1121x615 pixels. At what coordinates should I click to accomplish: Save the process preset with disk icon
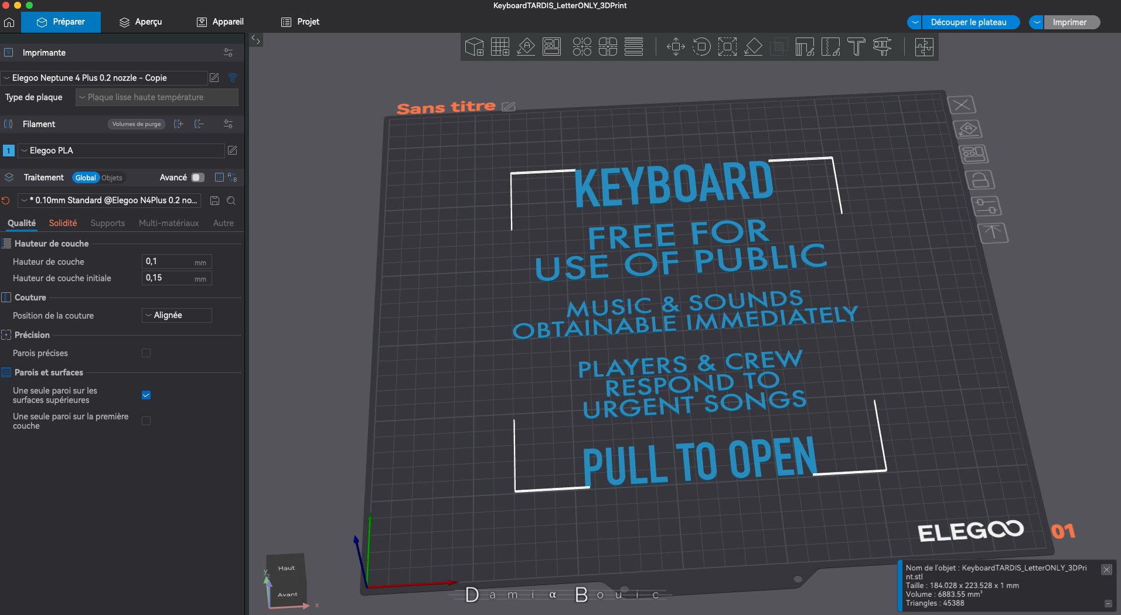pyautogui.click(x=215, y=201)
